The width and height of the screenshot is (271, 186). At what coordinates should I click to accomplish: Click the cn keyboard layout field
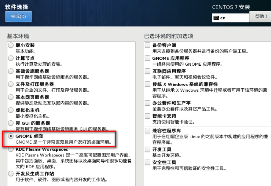(234, 18)
